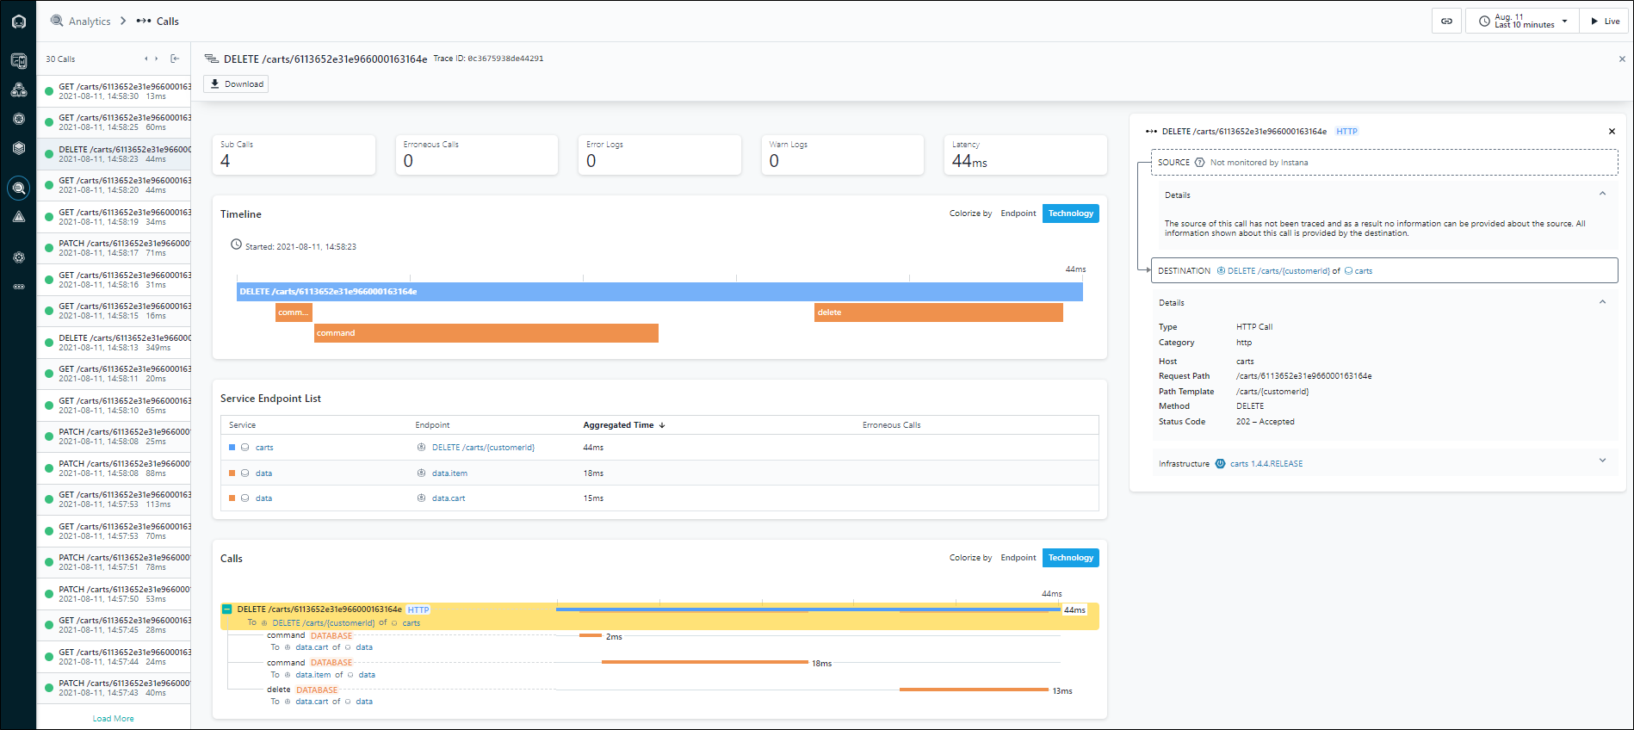This screenshot has width=1634, height=730.
Task: Select the blue DELETE span in Timeline
Action: tap(659, 292)
